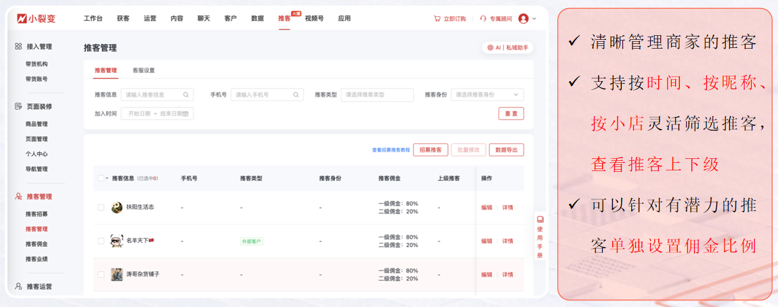Viewport: 778px width, 307px height.
Task: Click 扶阳生活志 avatar thumbnail
Action: point(117,208)
